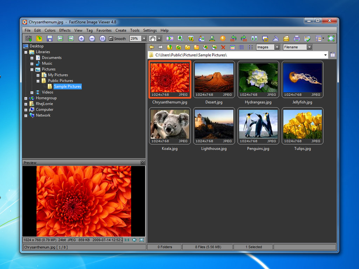Expand the My Pictures tree node
This screenshot has width=359, height=269.
tap(38, 75)
